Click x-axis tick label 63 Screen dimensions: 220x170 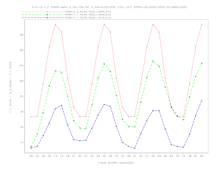click(x=159, y=156)
